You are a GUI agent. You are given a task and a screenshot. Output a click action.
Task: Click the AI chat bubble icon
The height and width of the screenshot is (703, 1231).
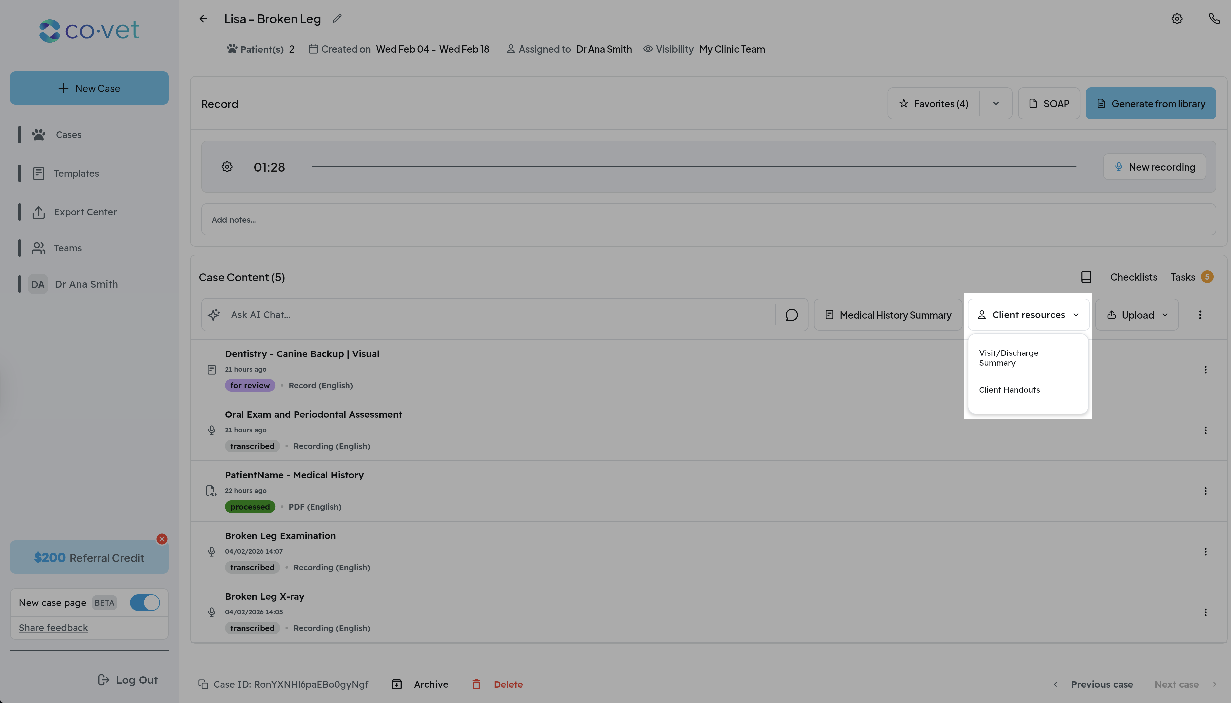pyautogui.click(x=791, y=315)
